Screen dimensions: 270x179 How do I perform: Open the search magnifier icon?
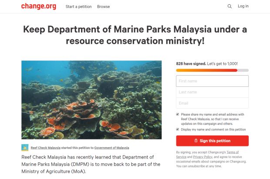coord(229,7)
